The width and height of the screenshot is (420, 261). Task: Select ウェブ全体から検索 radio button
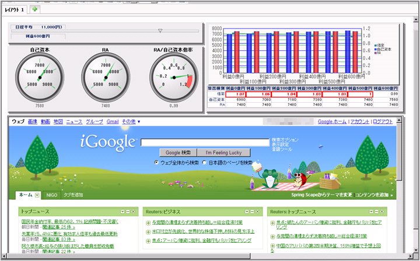pyautogui.click(x=156, y=162)
